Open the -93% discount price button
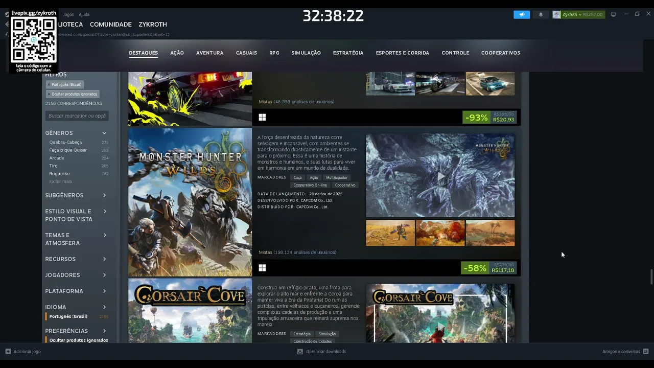 click(489, 118)
